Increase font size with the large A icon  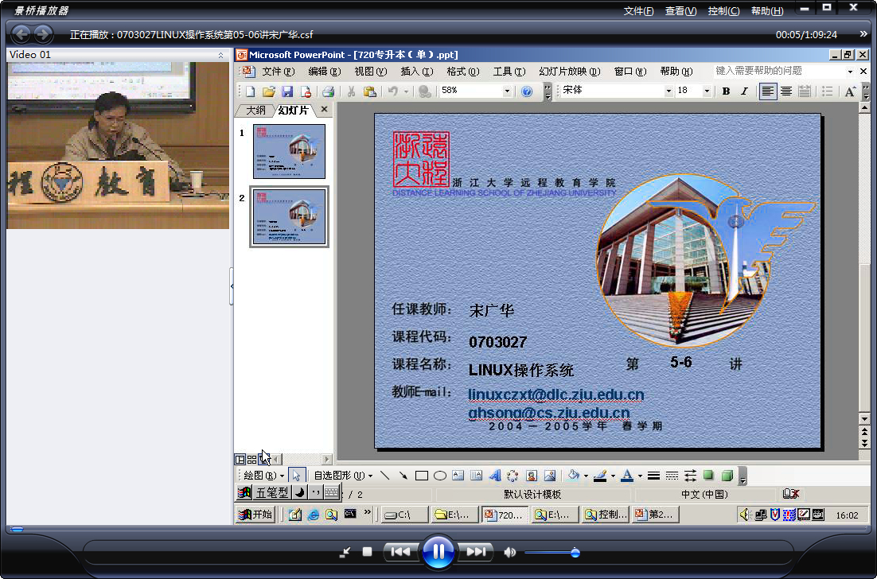coord(850,91)
